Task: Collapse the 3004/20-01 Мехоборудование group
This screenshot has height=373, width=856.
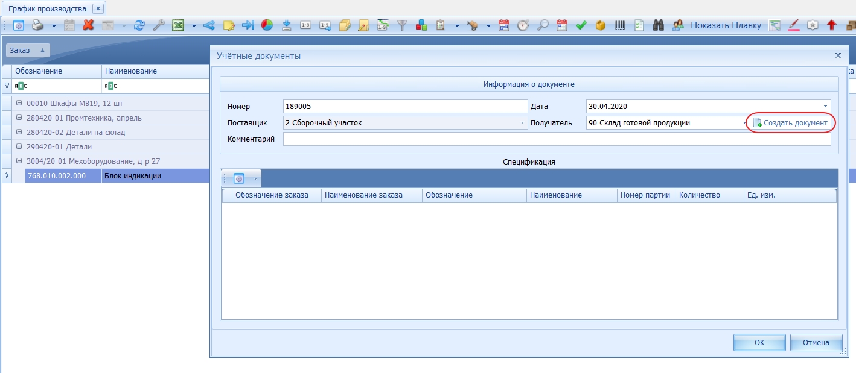Action: pos(19,161)
